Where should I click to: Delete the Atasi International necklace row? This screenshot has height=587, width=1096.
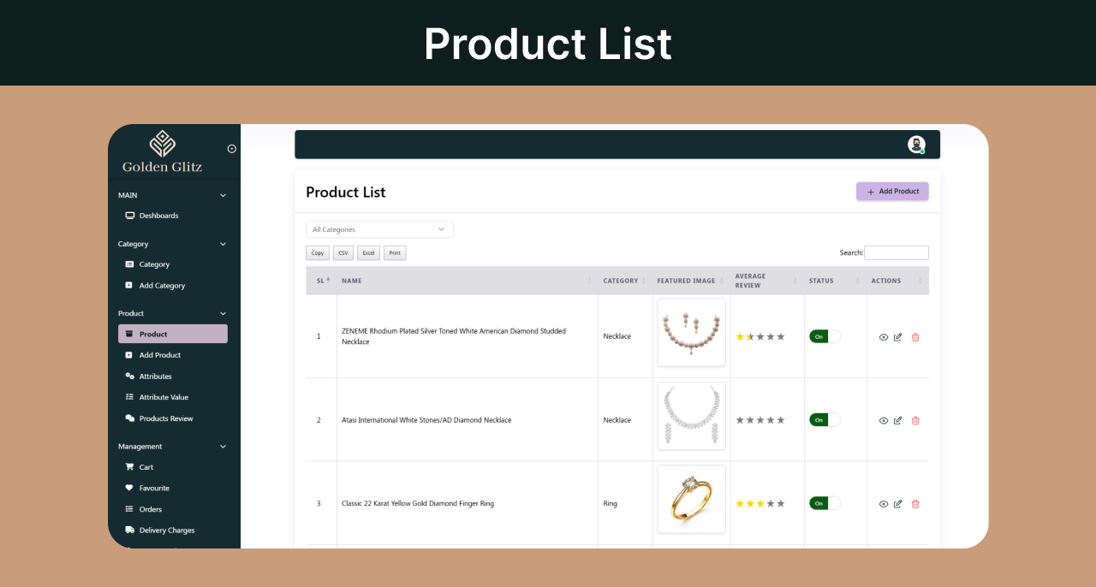click(915, 420)
